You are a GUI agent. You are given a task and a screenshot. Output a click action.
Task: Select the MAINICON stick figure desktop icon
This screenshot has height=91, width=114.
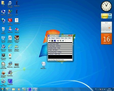pos(17,4)
